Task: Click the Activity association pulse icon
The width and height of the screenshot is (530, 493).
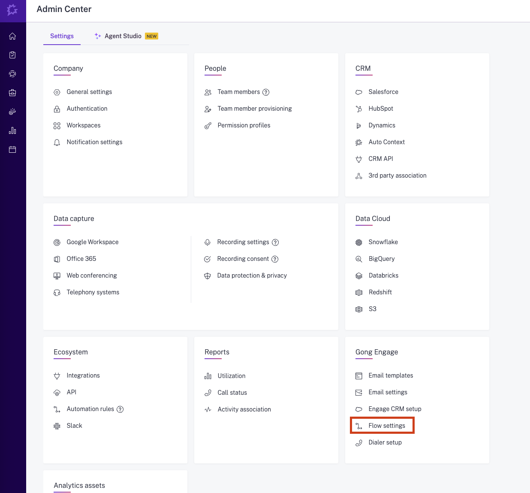Action: [208, 410]
